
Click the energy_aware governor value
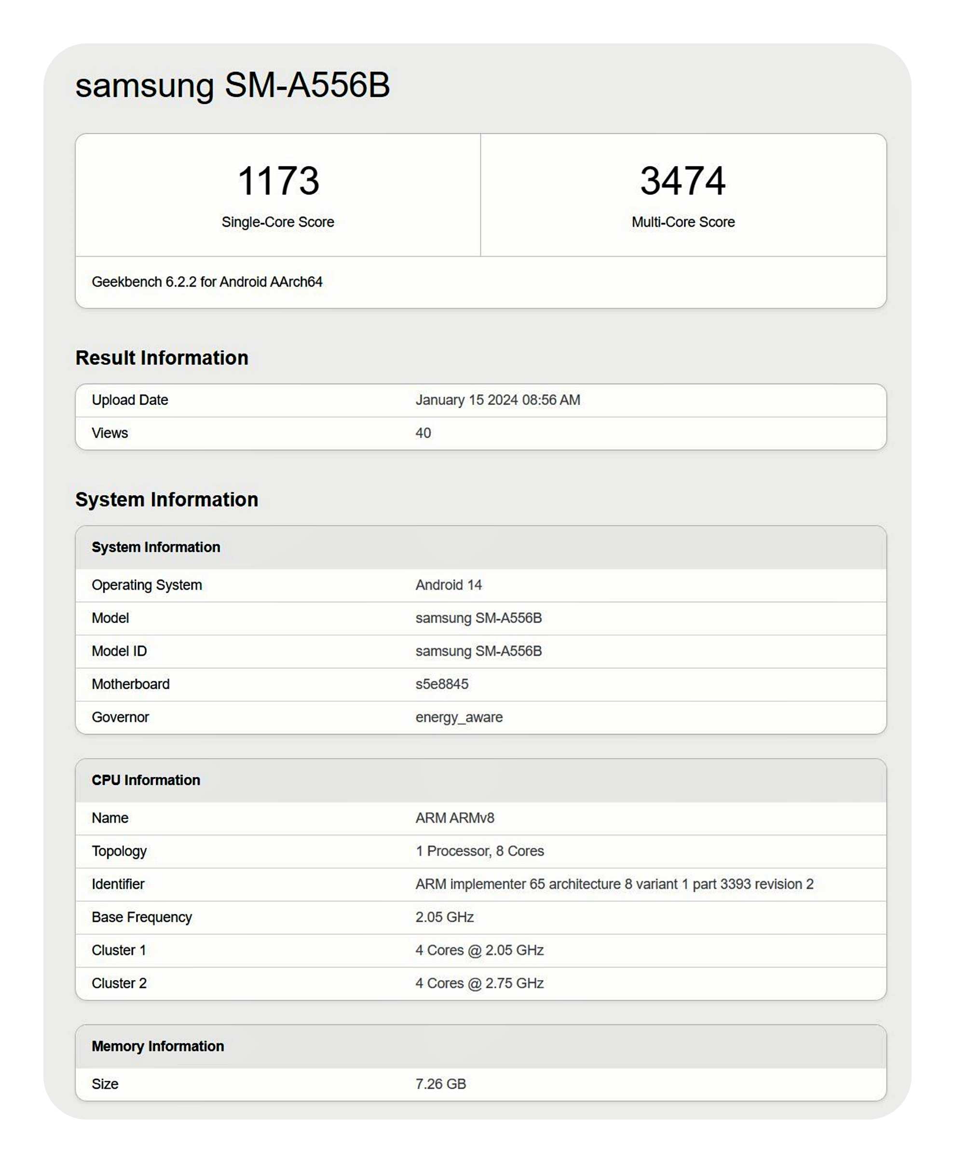point(459,717)
